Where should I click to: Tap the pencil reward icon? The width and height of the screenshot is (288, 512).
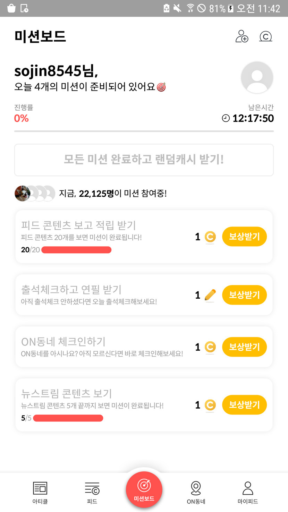(x=210, y=295)
